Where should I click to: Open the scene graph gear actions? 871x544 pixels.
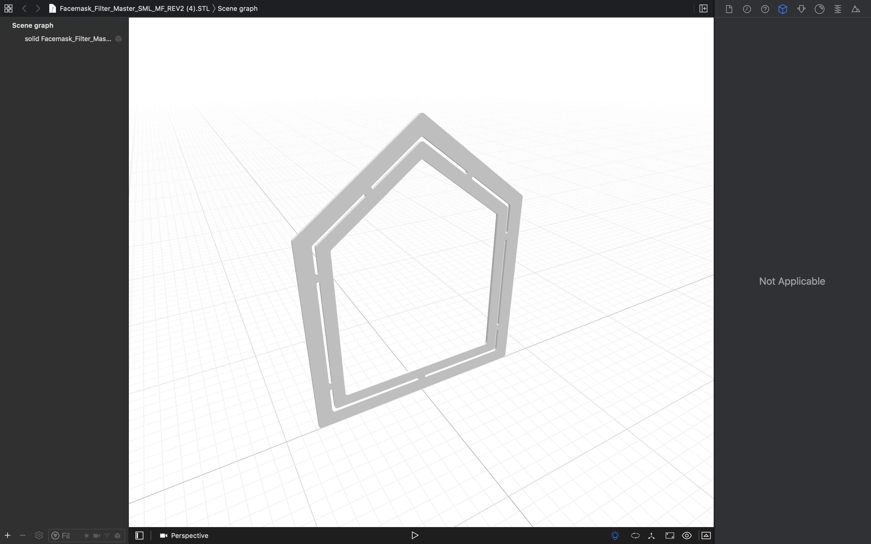pyautogui.click(x=39, y=535)
